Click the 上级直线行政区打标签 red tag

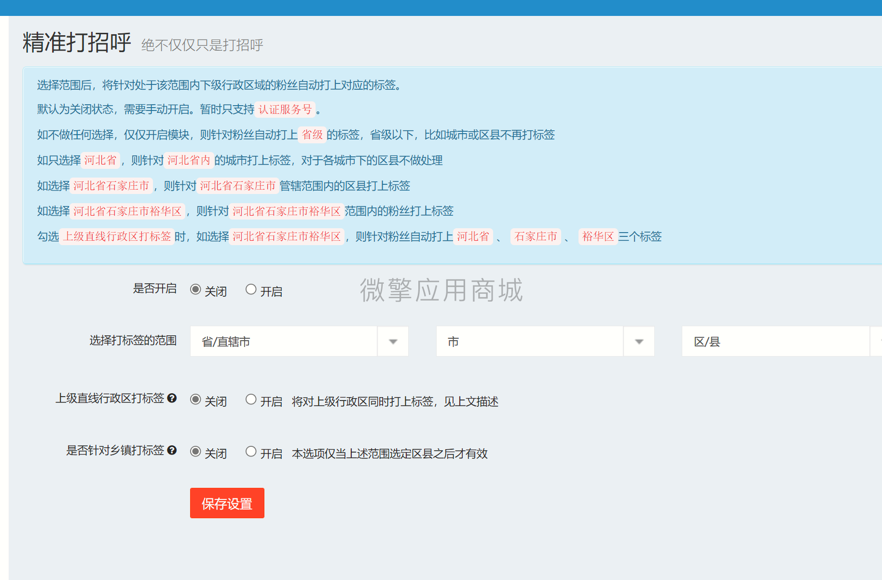[117, 236]
